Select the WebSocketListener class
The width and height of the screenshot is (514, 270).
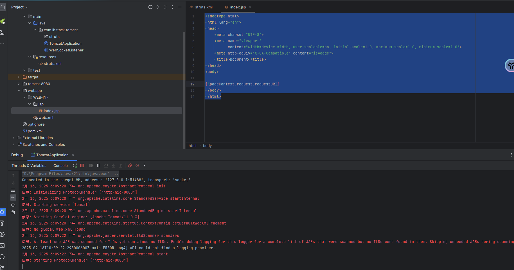[66, 50]
